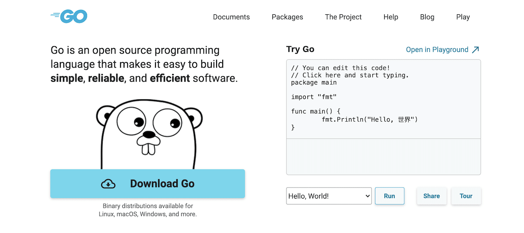Run the example code
This screenshot has height=233, width=524.
coord(390,196)
